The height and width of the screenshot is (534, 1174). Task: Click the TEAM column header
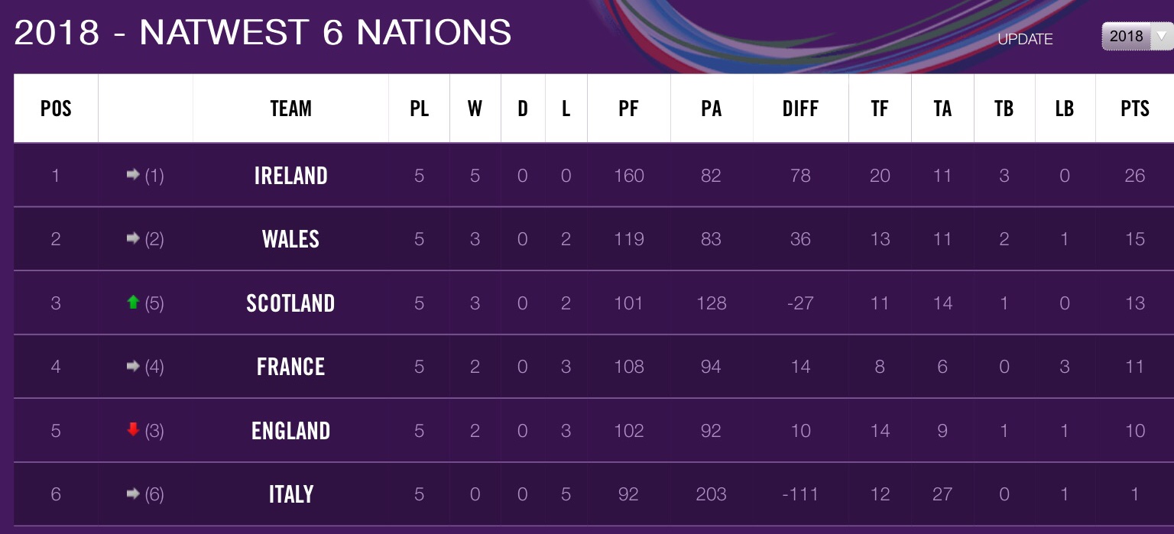point(290,108)
